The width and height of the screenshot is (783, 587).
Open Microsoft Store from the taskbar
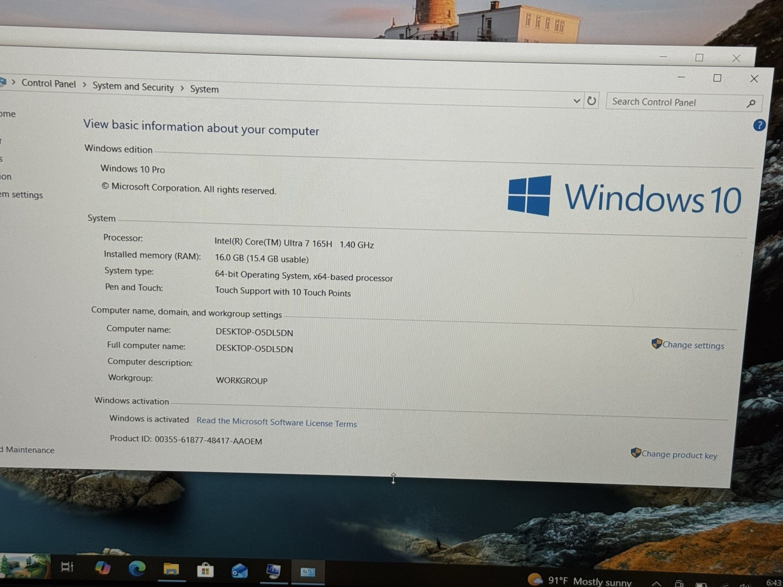(x=205, y=570)
